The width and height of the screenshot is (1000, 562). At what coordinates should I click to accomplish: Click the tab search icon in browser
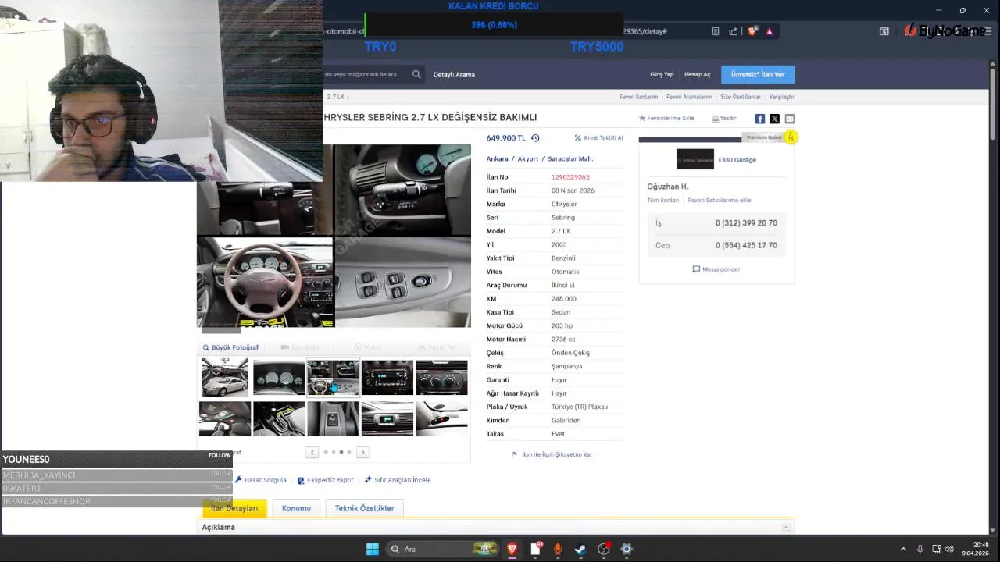(x=884, y=31)
